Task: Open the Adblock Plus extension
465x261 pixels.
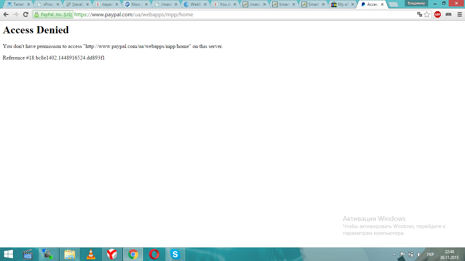Action: [x=437, y=14]
